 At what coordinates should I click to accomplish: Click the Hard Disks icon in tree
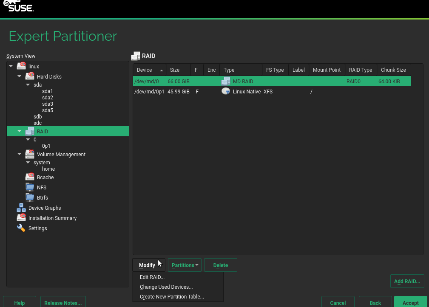[30, 76]
